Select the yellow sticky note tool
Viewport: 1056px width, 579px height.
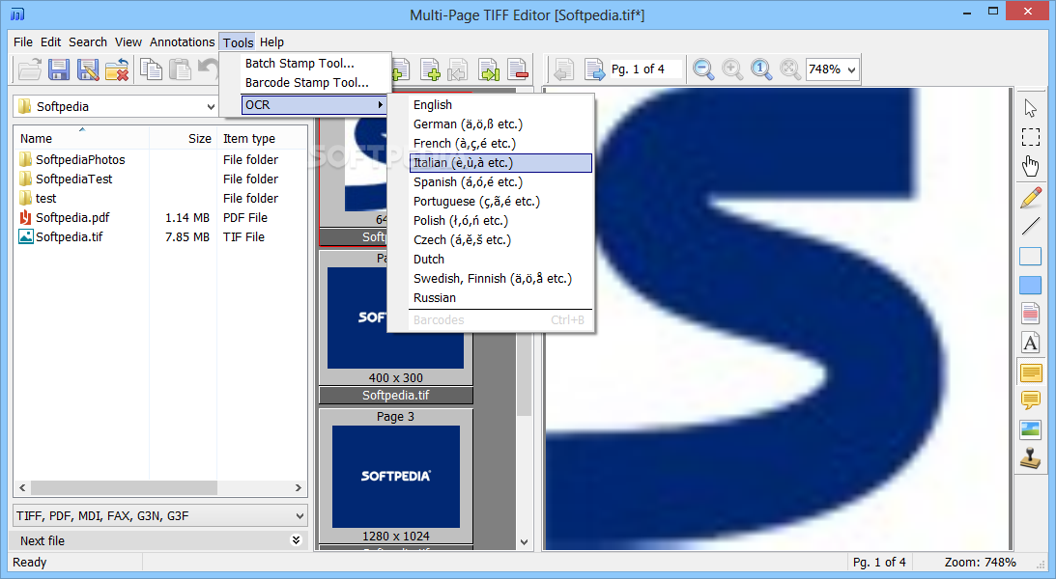[1031, 372]
